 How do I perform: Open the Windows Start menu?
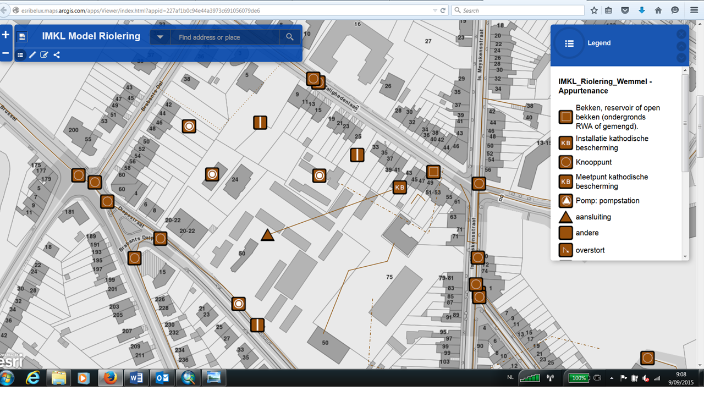tap(8, 378)
